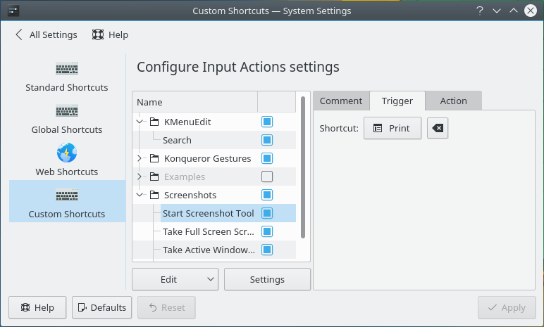Collapse the Screenshots tree group
The height and width of the screenshot is (327, 544).
(x=140, y=195)
